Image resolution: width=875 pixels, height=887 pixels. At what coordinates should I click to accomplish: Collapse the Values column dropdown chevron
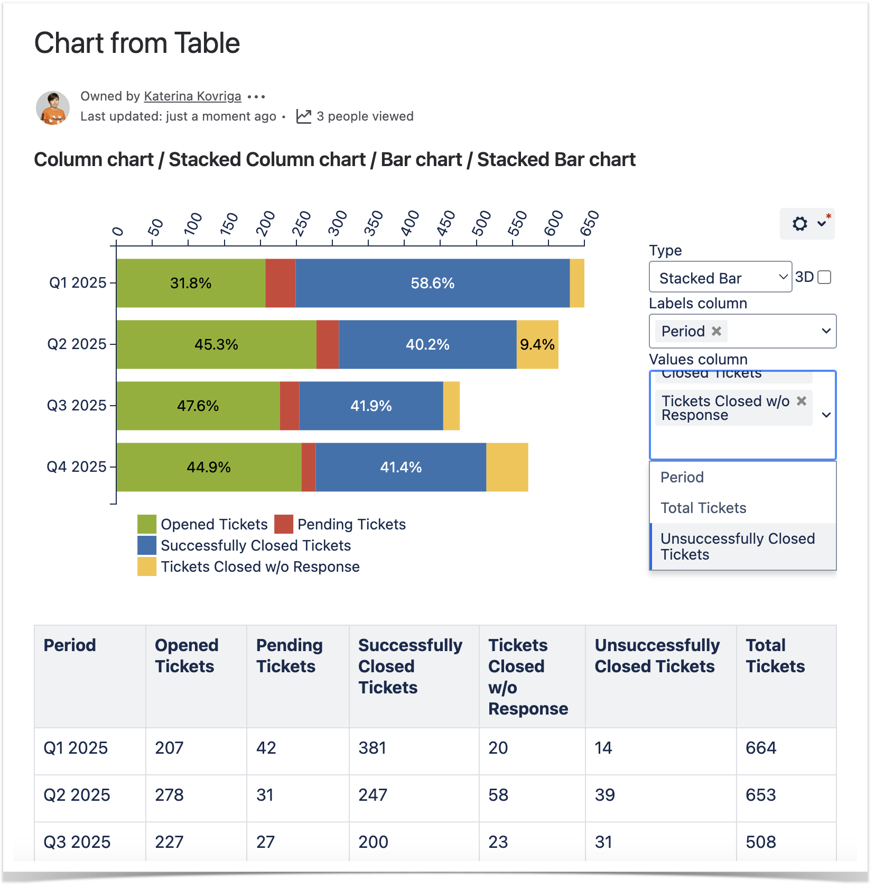tap(826, 415)
